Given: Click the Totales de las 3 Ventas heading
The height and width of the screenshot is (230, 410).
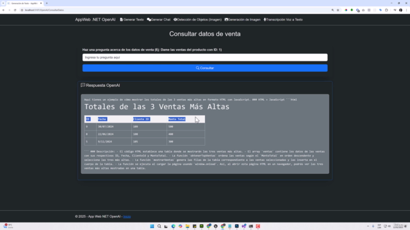Looking at the screenshot, I should pos(156,107).
